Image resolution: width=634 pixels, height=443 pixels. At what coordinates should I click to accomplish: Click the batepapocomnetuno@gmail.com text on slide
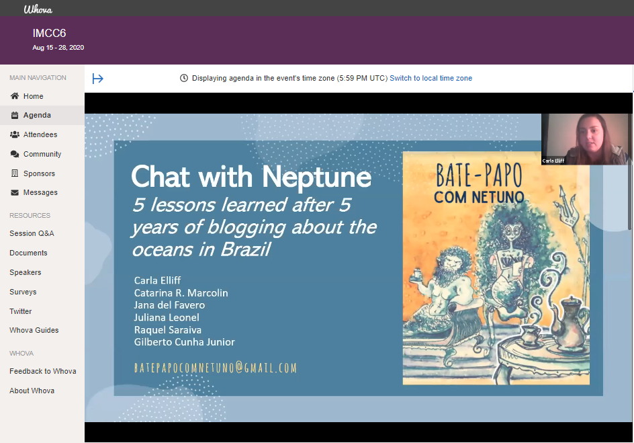tap(216, 368)
